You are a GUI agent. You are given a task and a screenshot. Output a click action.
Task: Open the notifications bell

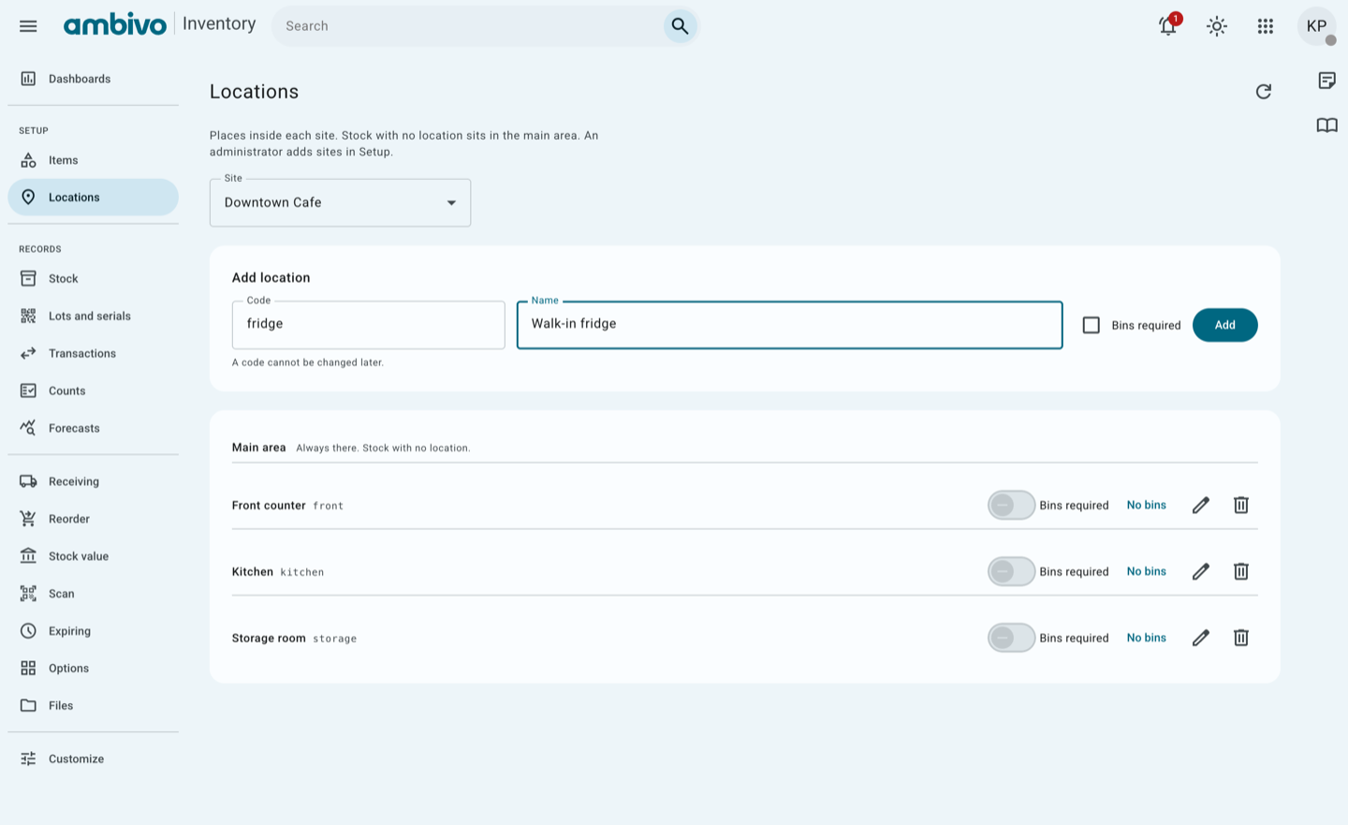(x=1168, y=26)
